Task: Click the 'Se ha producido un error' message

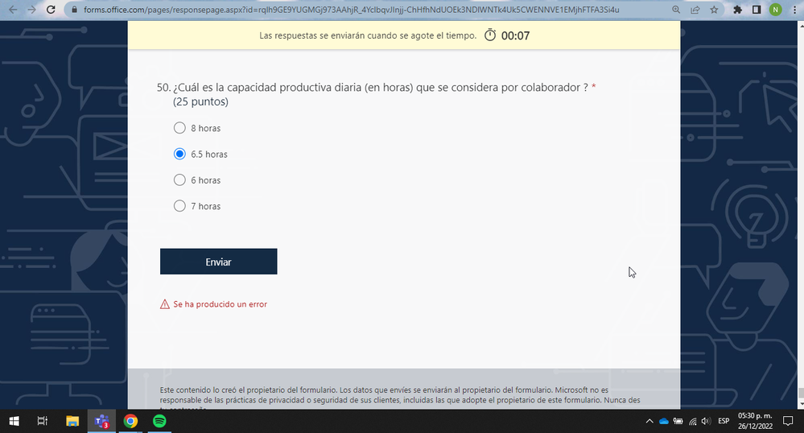Action: pos(220,304)
